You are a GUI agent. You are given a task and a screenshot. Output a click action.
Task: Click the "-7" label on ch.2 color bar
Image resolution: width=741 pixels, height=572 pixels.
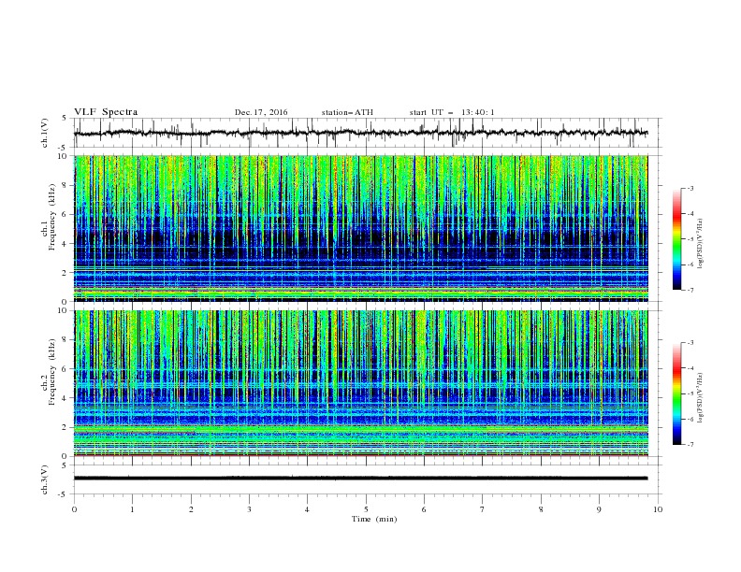[x=690, y=445]
